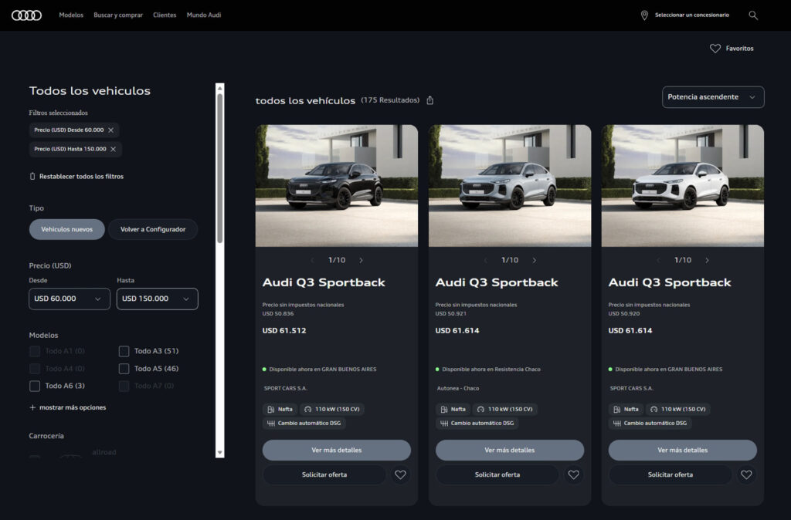This screenshot has width=791, height=520.
Task: Show next photo of Autonea Chaco car
Action: click(x=534, y=261)
